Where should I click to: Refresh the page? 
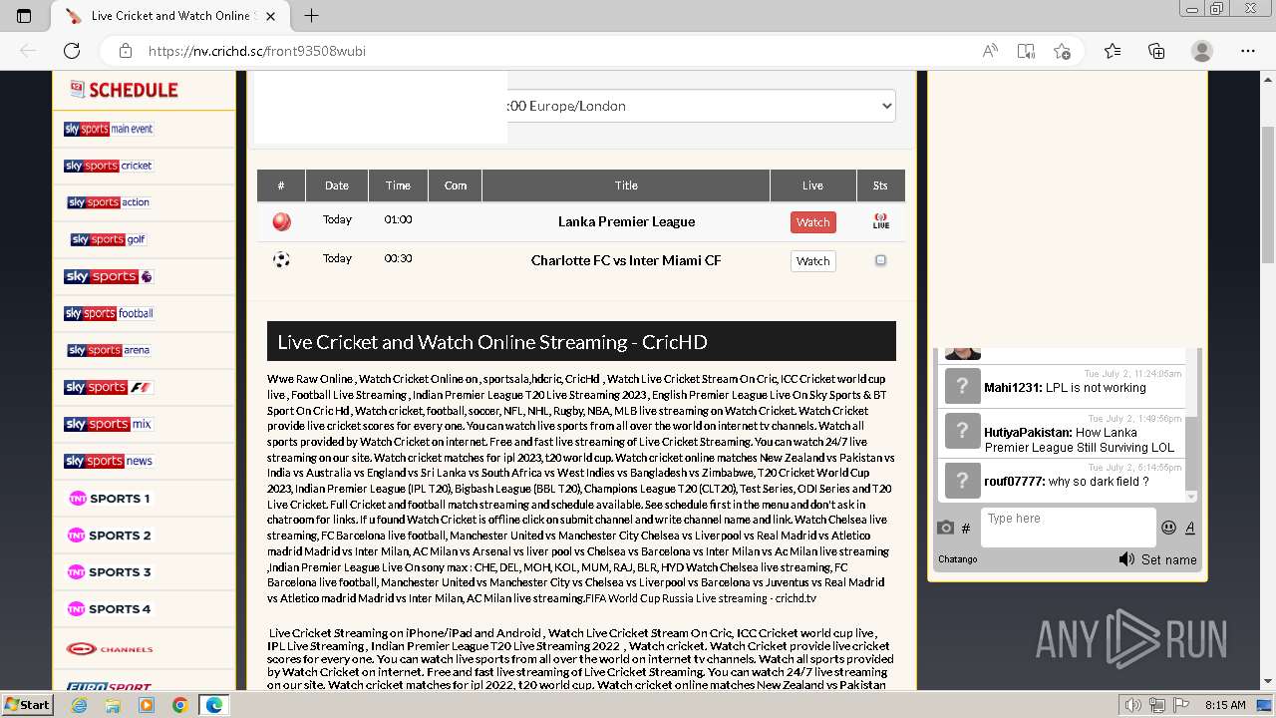[72, 51]
